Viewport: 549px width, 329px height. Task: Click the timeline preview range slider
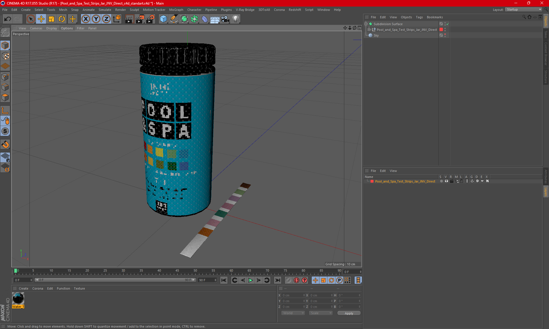pos(116,280)
